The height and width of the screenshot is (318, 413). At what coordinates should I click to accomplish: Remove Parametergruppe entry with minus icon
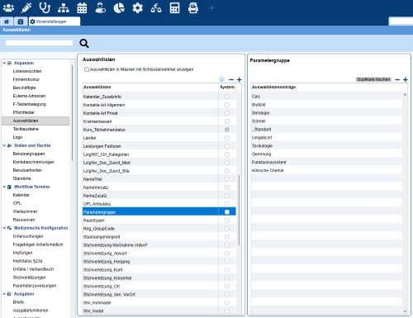click(x=397, y=79)
